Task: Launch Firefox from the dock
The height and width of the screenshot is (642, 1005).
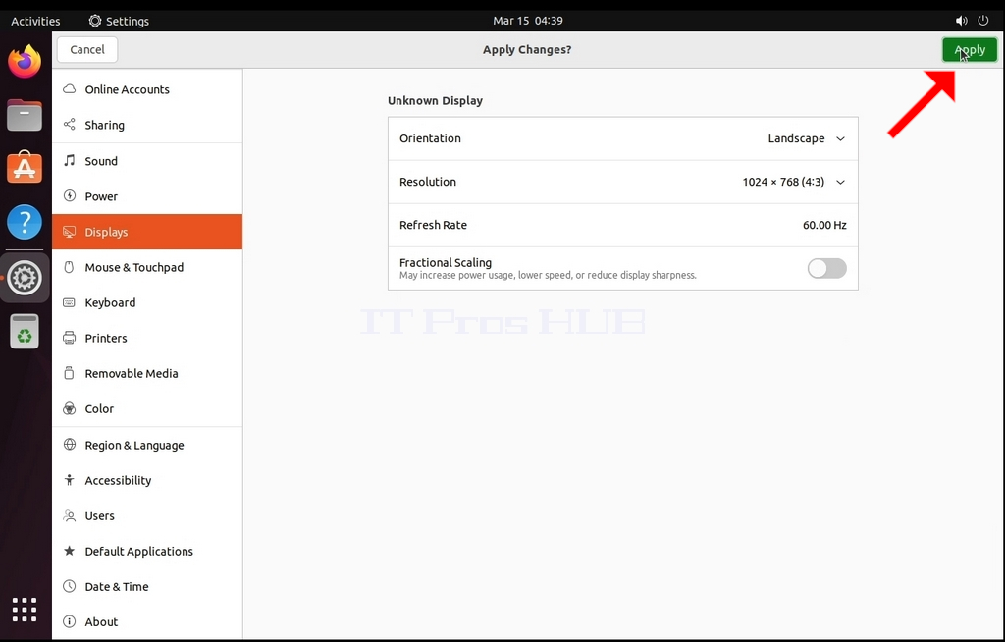Action: click(25, 62)
